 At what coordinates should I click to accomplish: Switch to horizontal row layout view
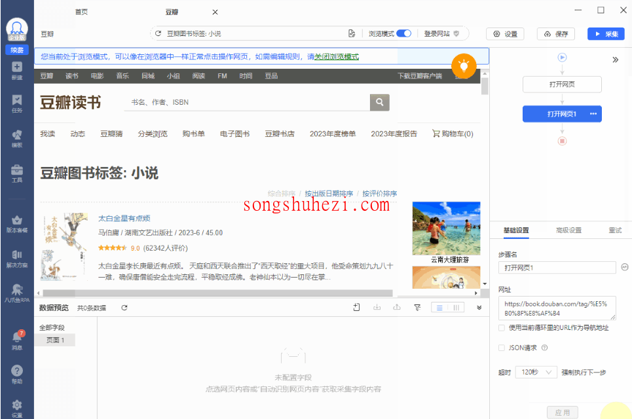click(439, 308)
